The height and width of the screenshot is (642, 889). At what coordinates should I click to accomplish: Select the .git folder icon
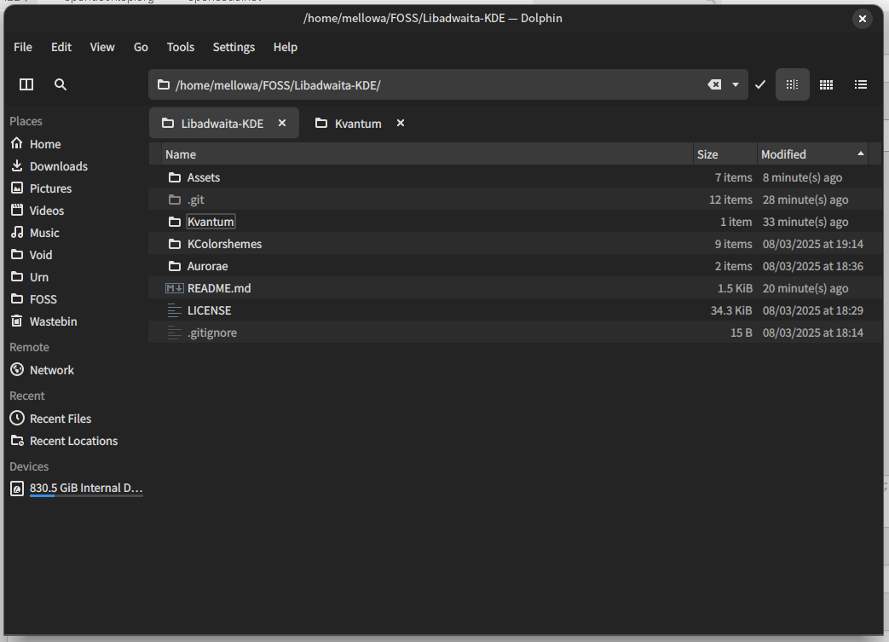pyautogui.click(x=175, y=200)
